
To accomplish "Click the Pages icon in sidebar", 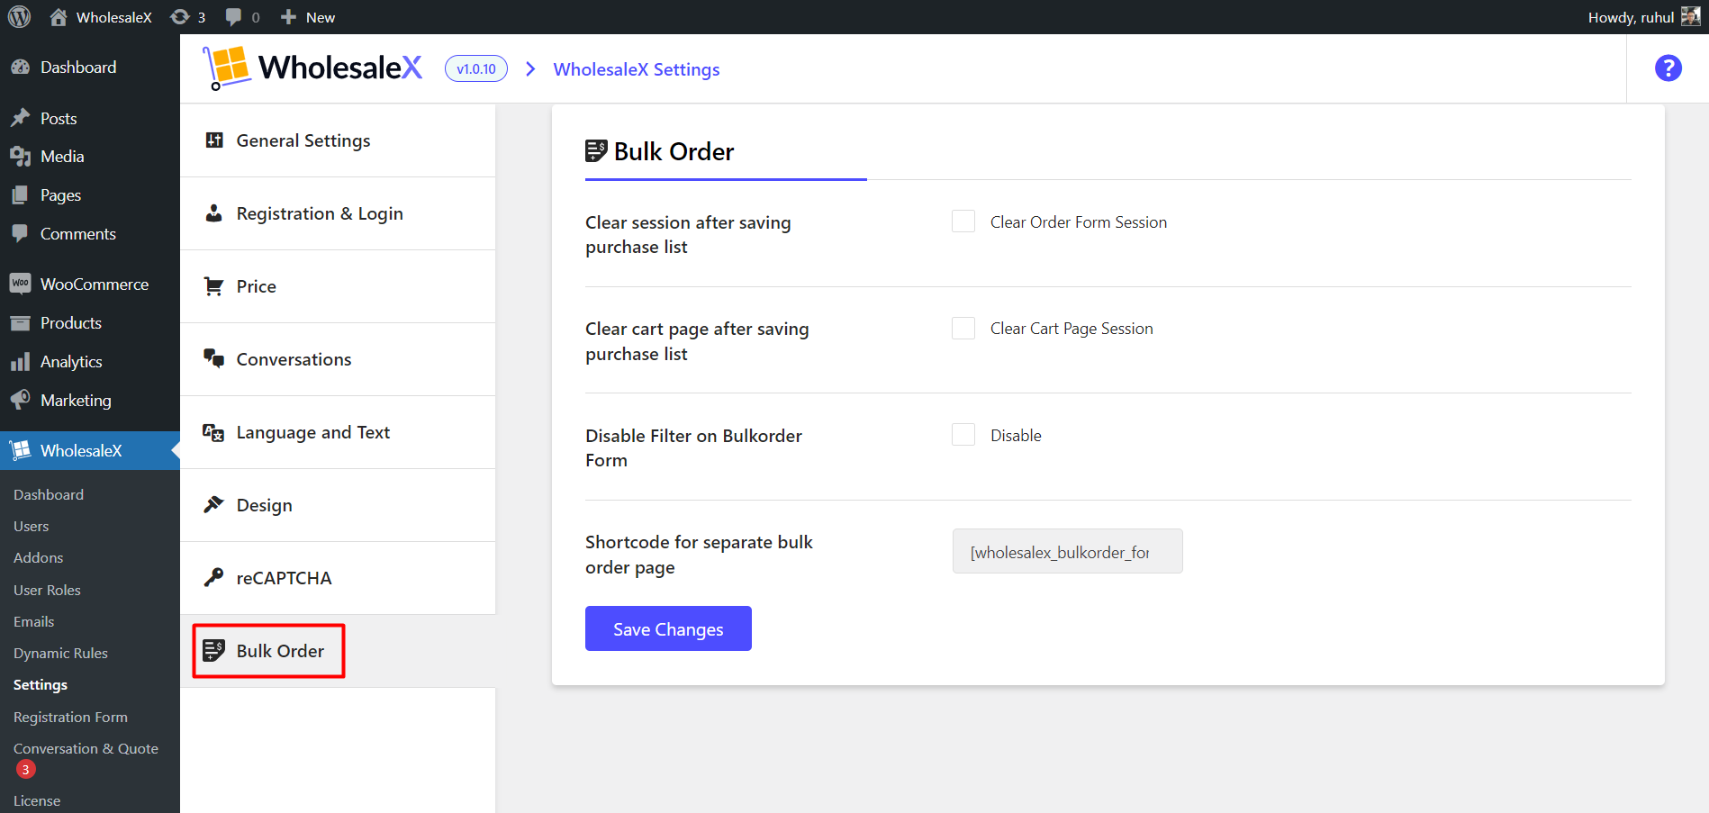I will point(20,195).
